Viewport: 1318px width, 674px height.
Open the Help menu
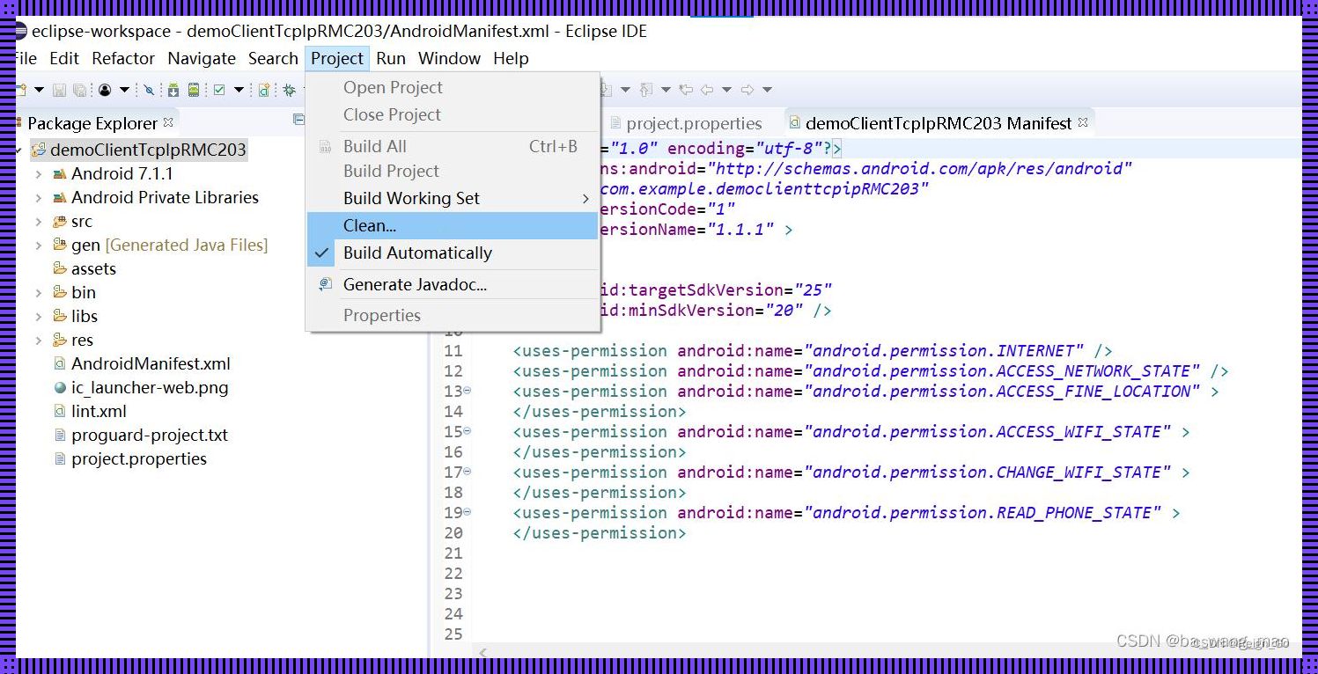point(511,59)
